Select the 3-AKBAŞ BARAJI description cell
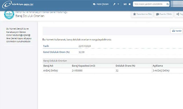183x109 pixels. pos(161,71)
